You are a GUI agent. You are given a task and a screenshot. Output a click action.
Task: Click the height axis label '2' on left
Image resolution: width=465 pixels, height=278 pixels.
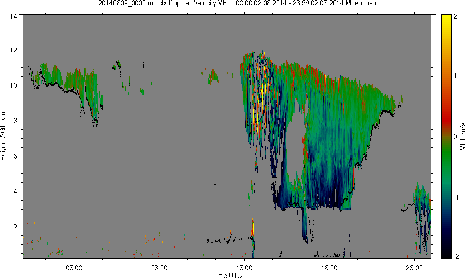click(x=15, y=227)
